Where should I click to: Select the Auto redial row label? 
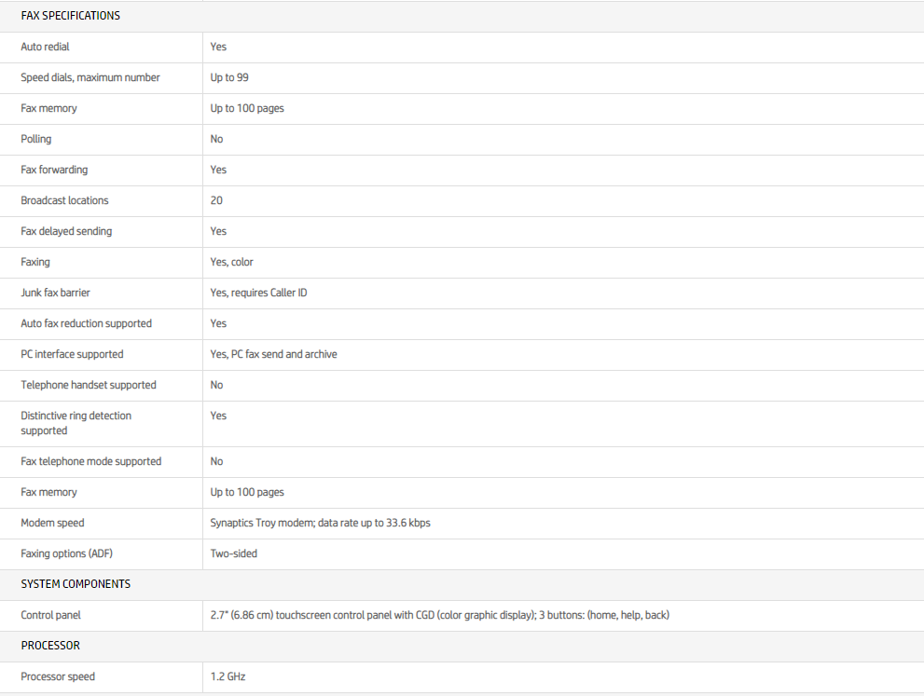(x=45, y=47)
